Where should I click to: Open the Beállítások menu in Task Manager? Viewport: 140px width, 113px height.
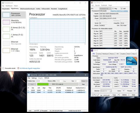[9, 6]
